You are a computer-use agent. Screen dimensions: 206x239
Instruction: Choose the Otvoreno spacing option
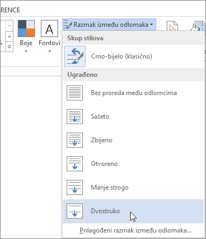point(133,164)
